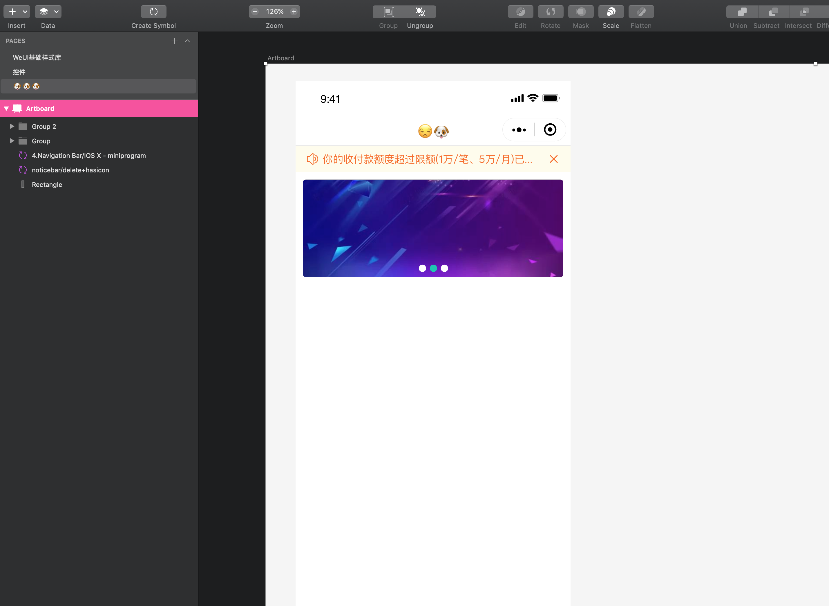This screenshot has width=829, height=606.
Task: Click the wifi icon in status bar
Action: [x=533, y=98]
